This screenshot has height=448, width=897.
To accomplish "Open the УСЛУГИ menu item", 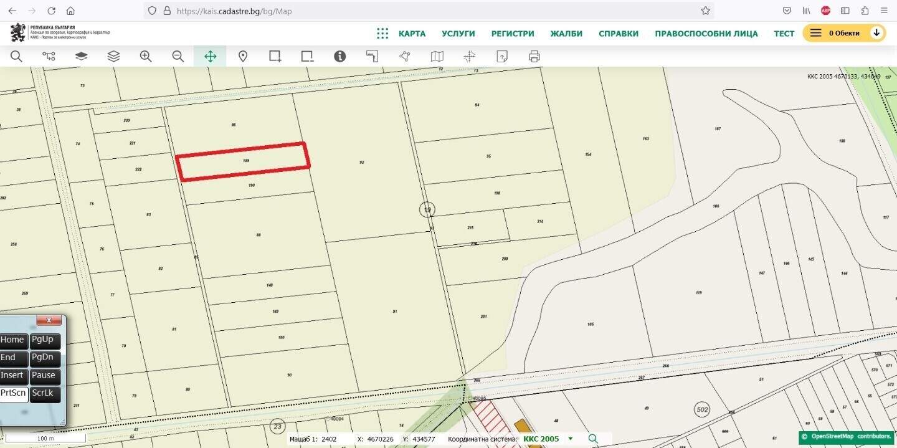I will click(458, 34).
